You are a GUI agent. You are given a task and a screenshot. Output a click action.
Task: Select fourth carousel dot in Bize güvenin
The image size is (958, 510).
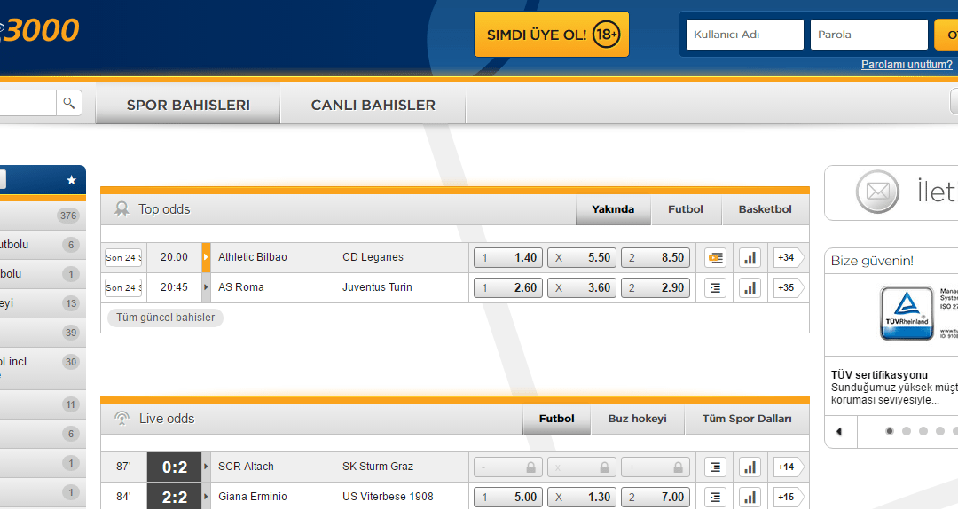(x=940, y=431)
